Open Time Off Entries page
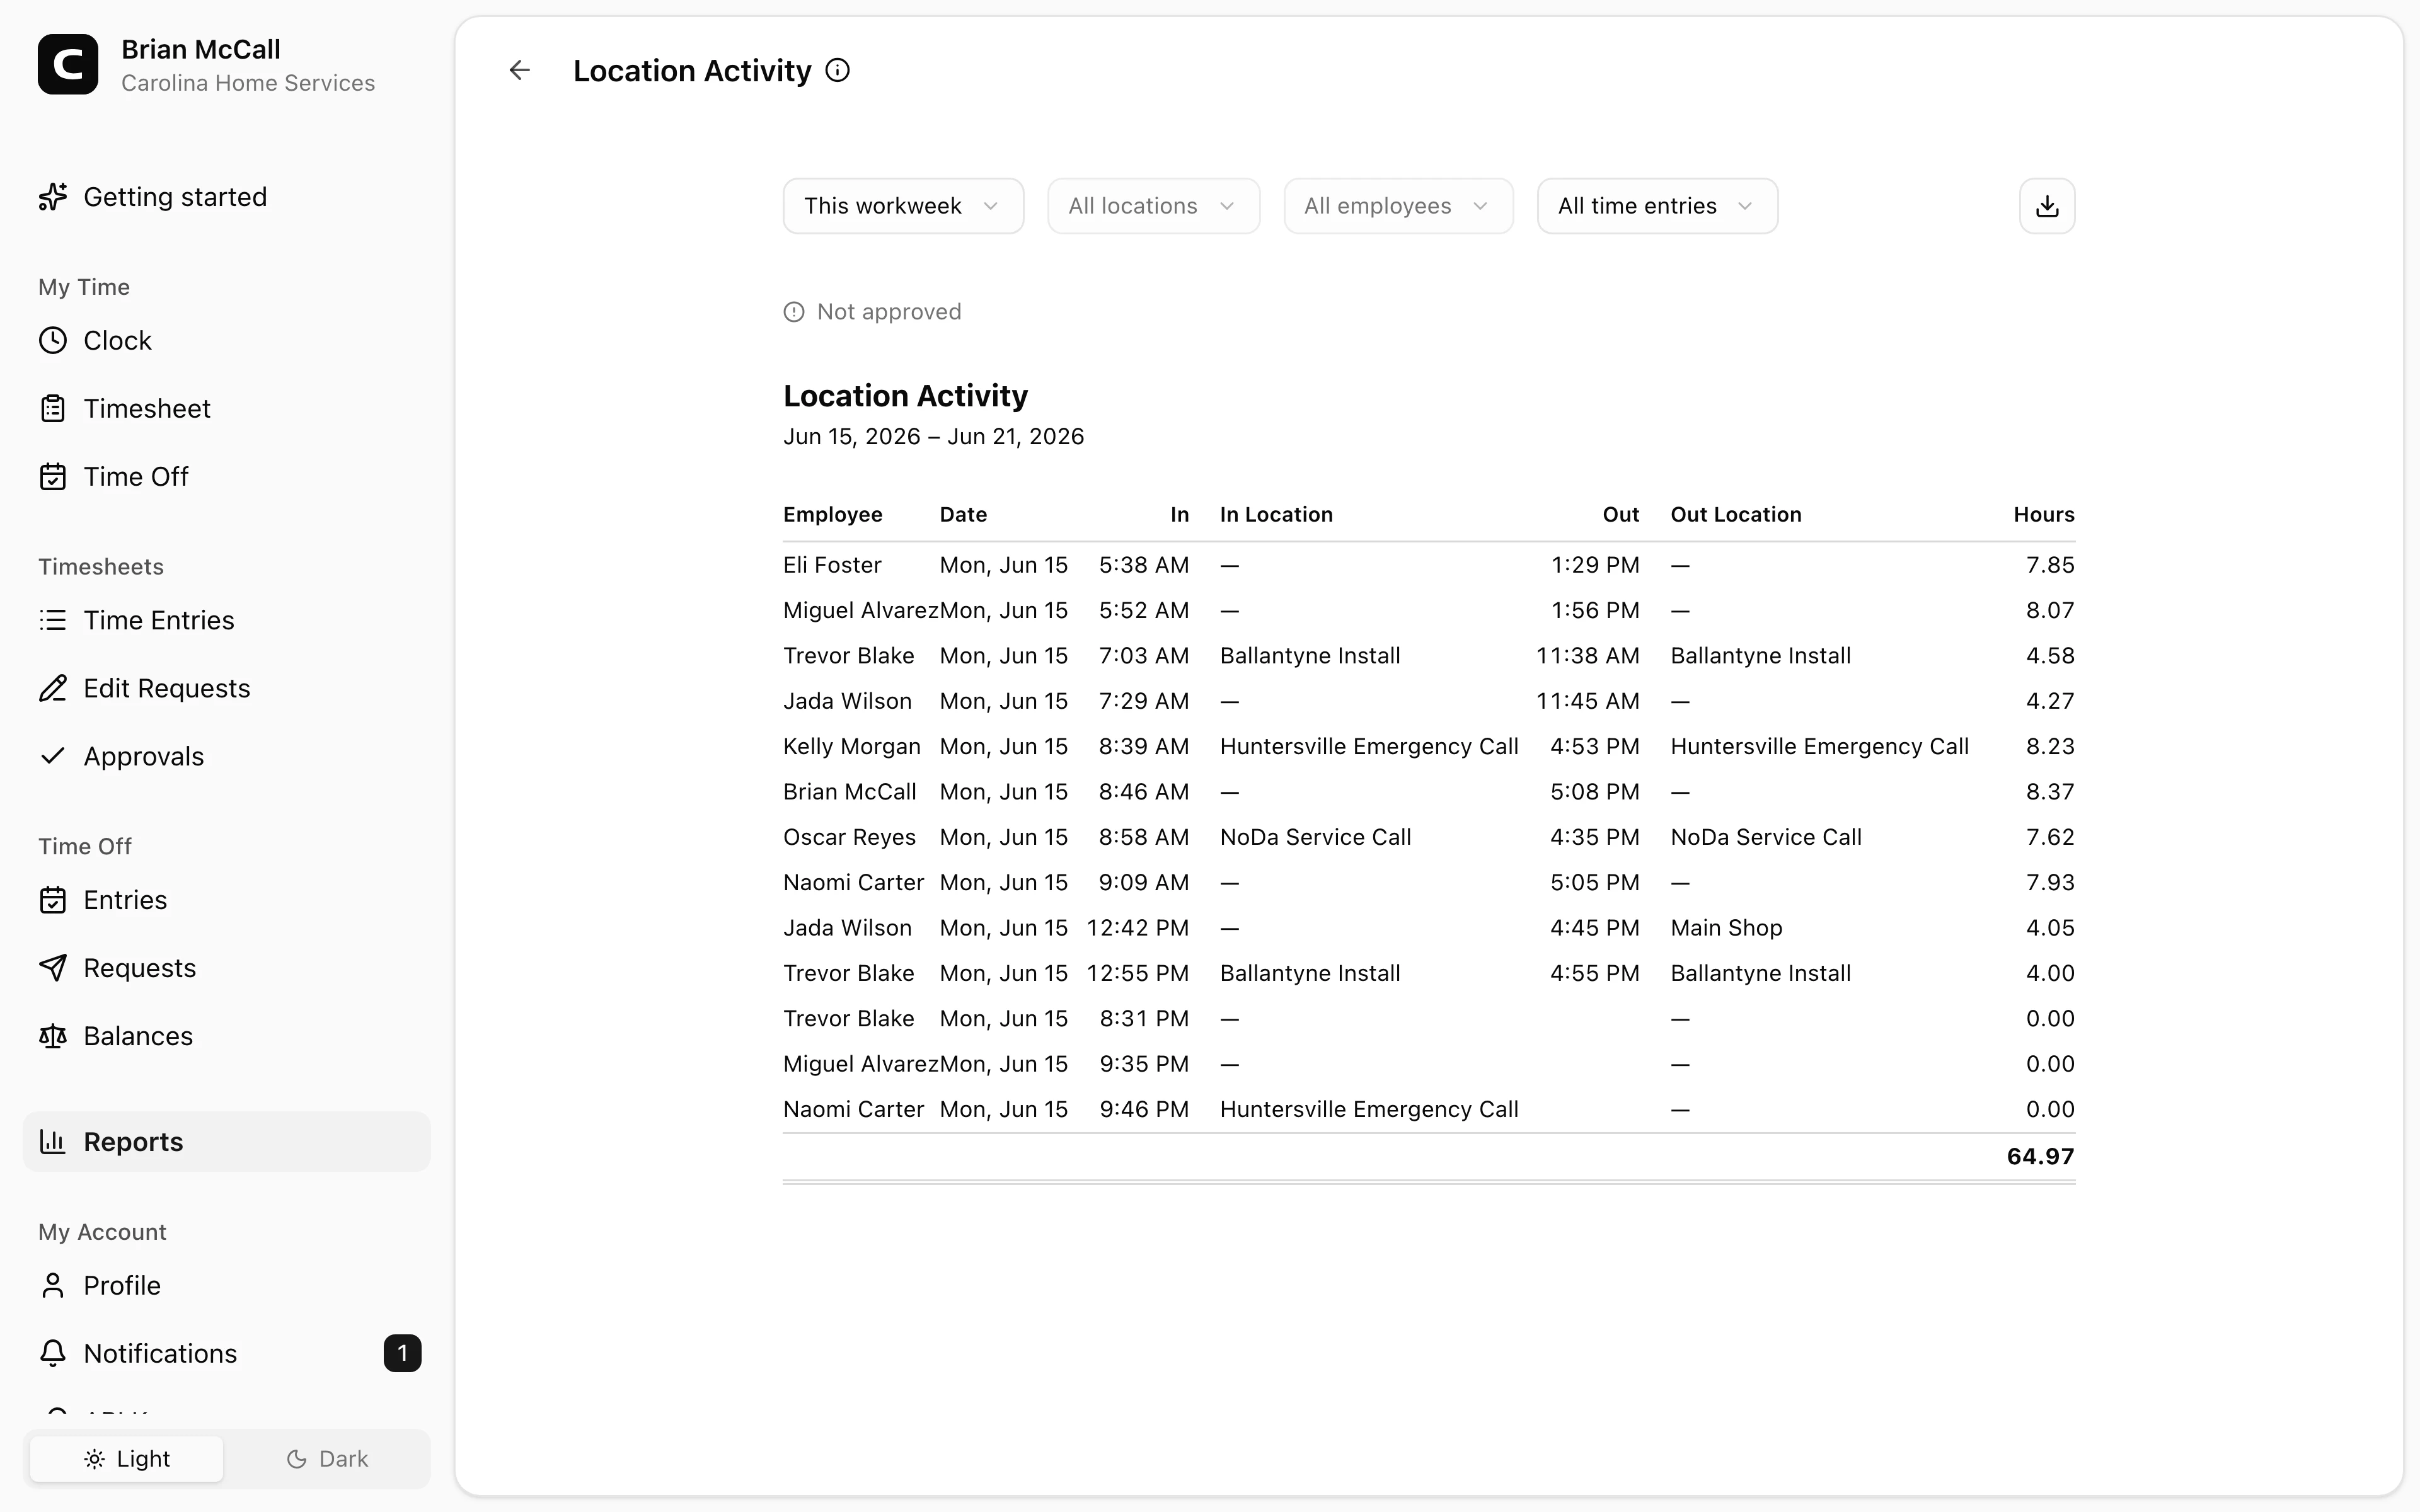 pyautogui.click(x=227, y=901)
